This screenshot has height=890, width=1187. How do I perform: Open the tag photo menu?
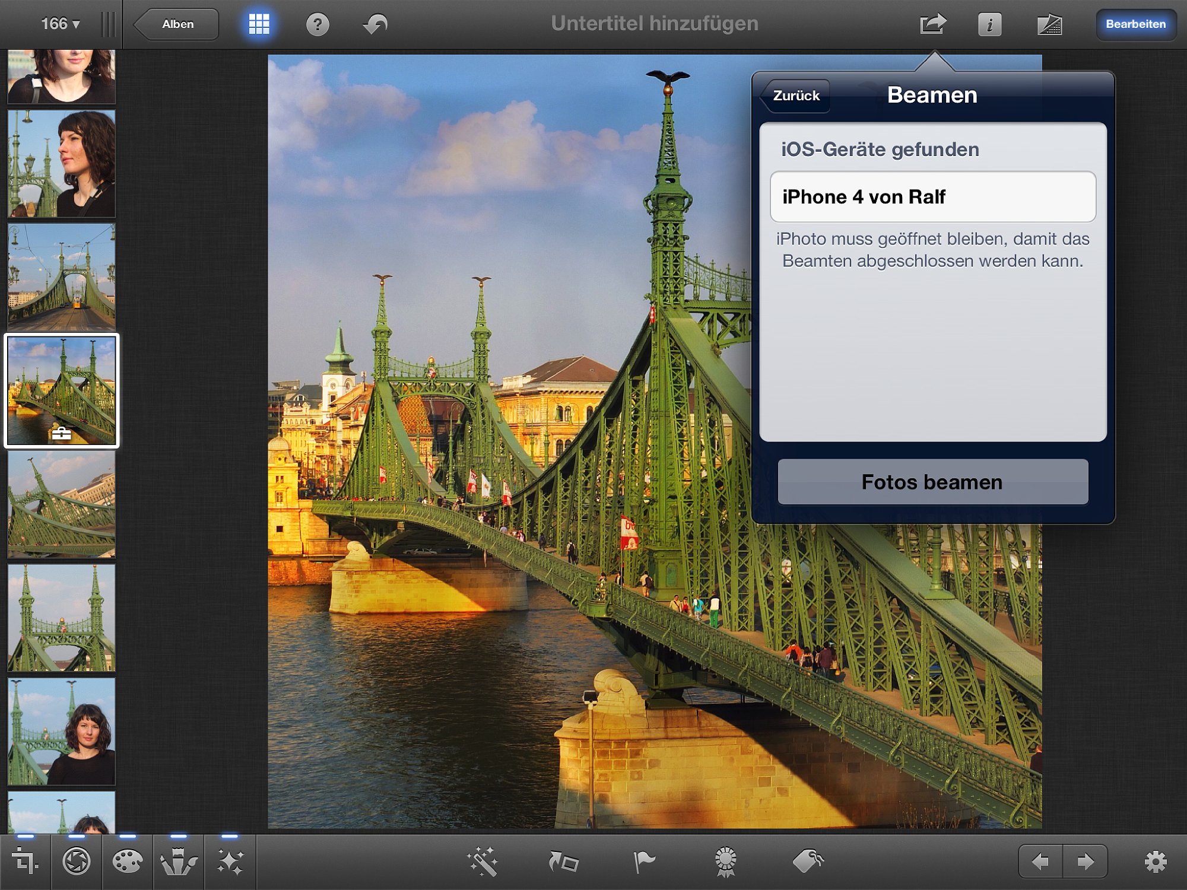point(808,862)
